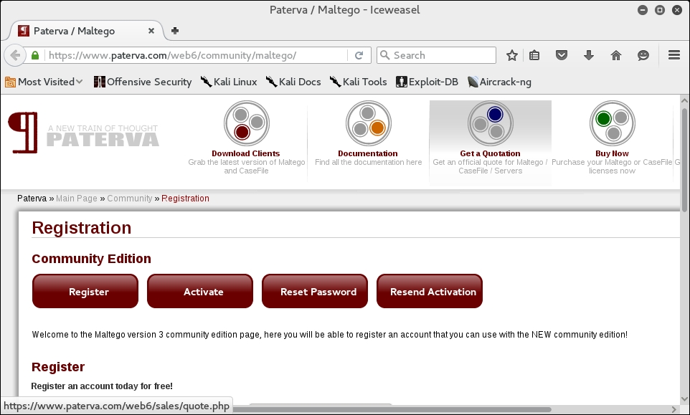690x415 pixels.
Task: Click the 'Community Edition' heading
Action: click(92, 259)
